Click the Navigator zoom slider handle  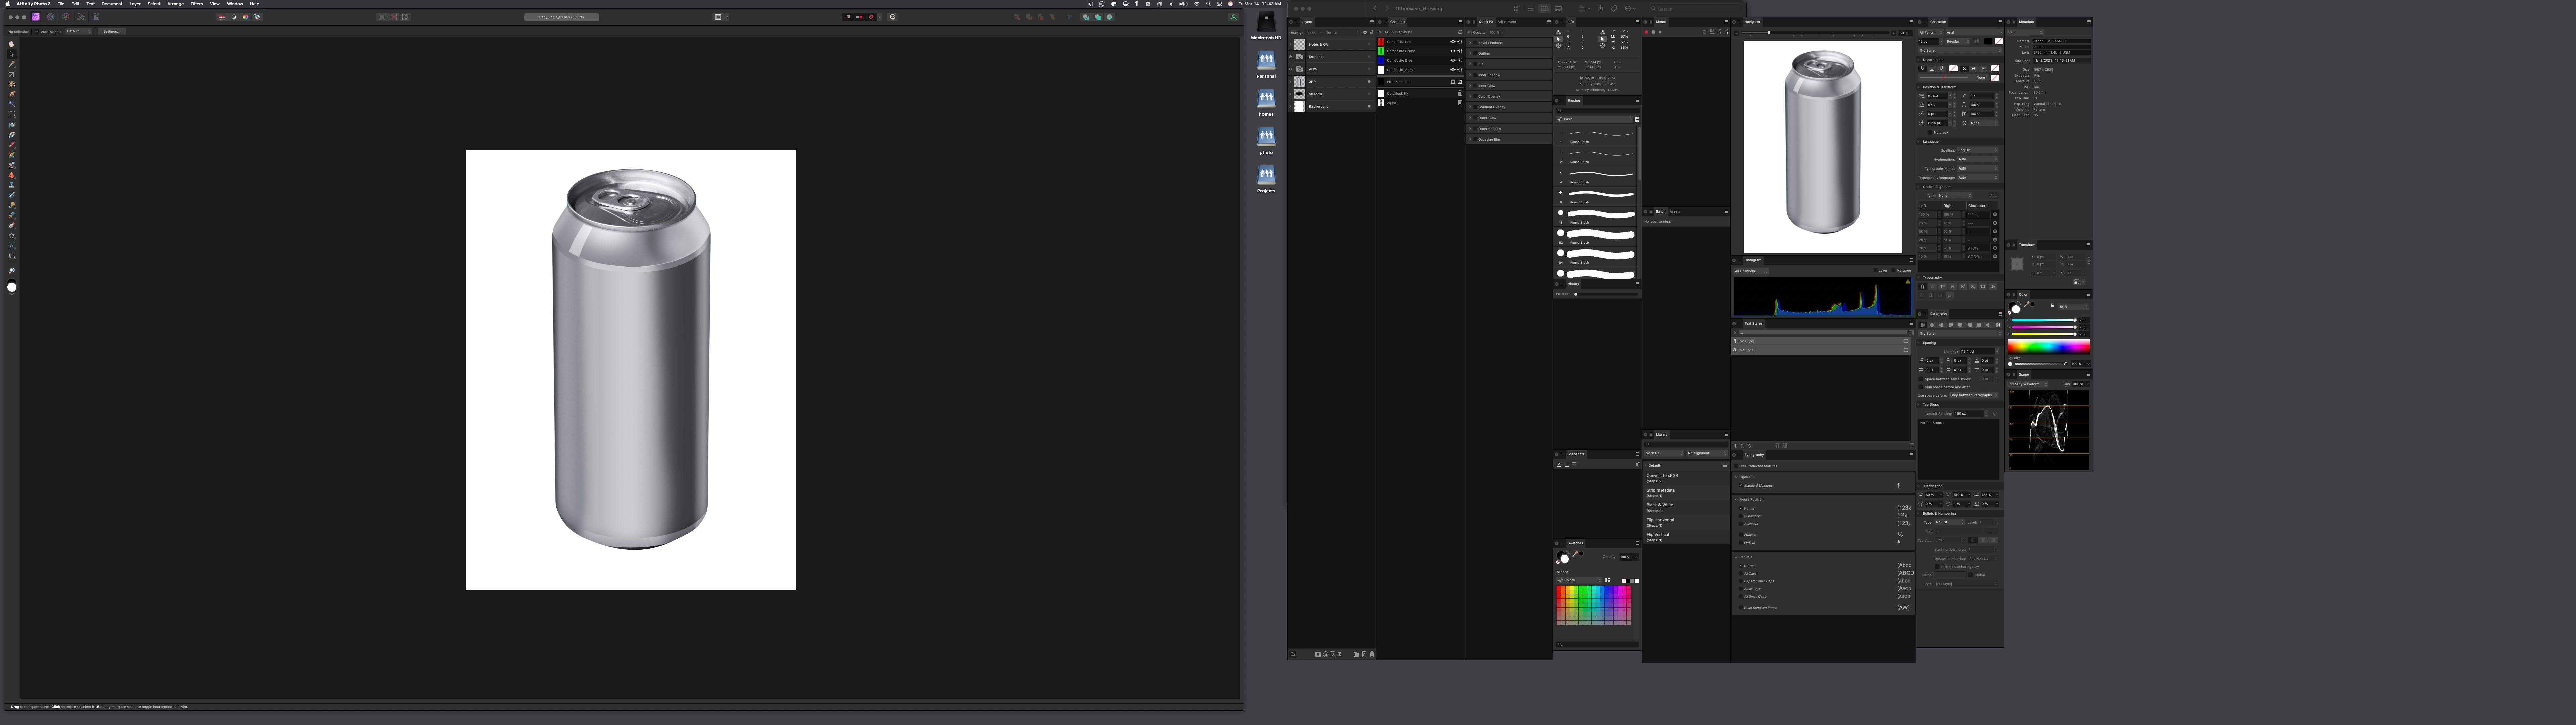pyautogui.click(x=1769, y=33)
